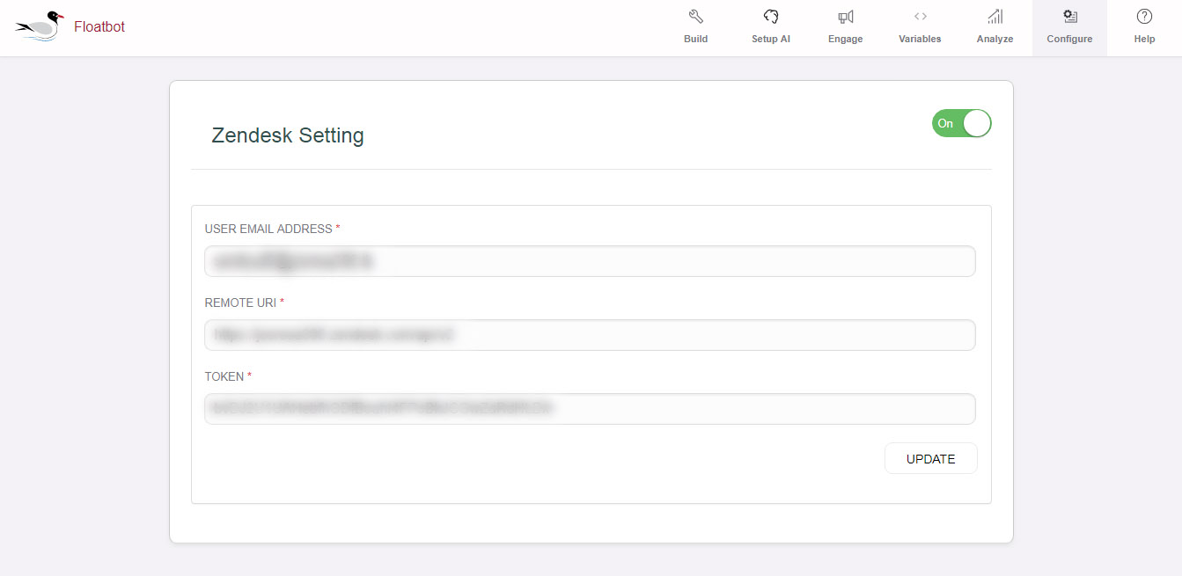Click the Engage megaphone icon
This screenshot has width=1182, height=576.
tap(844, 16)
